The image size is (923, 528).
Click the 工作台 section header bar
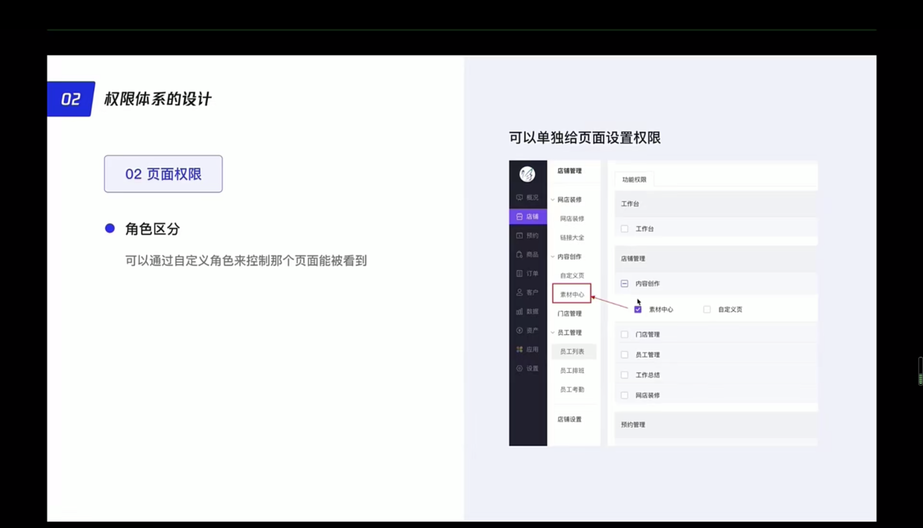click(716, 204)
